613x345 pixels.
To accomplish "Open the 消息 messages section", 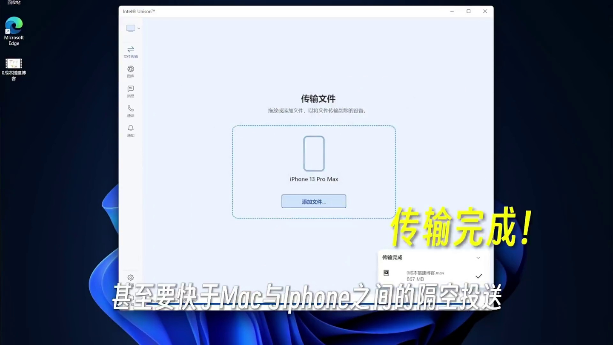I will [131, 91].
